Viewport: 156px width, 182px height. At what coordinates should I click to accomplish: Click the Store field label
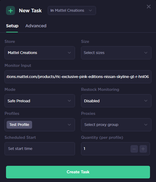(10, 41)
